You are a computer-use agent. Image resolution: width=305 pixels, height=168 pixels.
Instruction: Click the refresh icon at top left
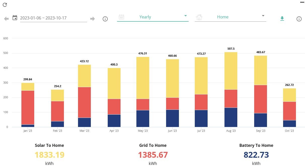click(5, 5)
